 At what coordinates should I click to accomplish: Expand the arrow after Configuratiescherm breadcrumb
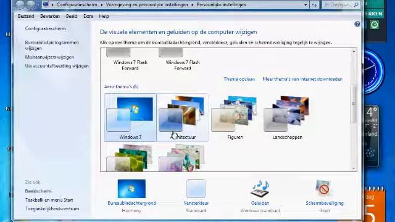[102, 5]
